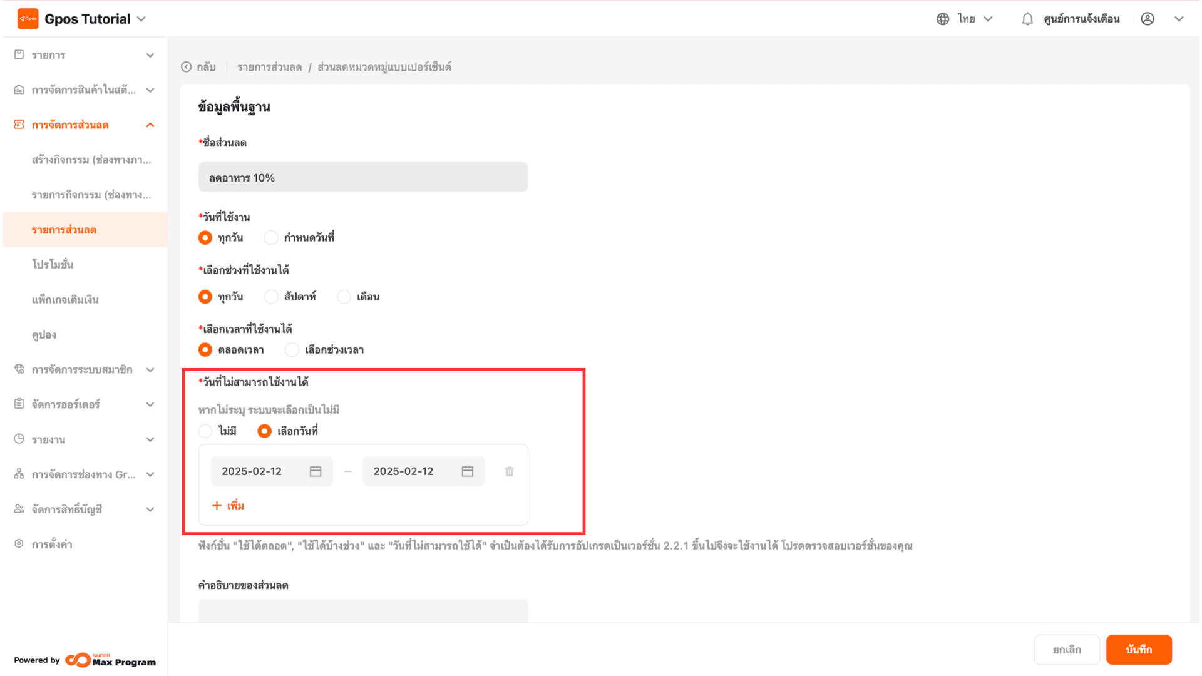Click the notification bell icon
This screenshot has height=676, width=1202.
point(1027,19)
